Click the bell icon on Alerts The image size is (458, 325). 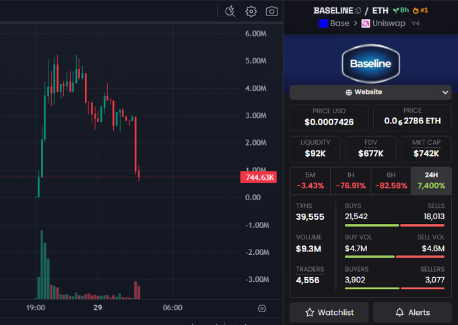pyautogui.click(x=399, y=312)
